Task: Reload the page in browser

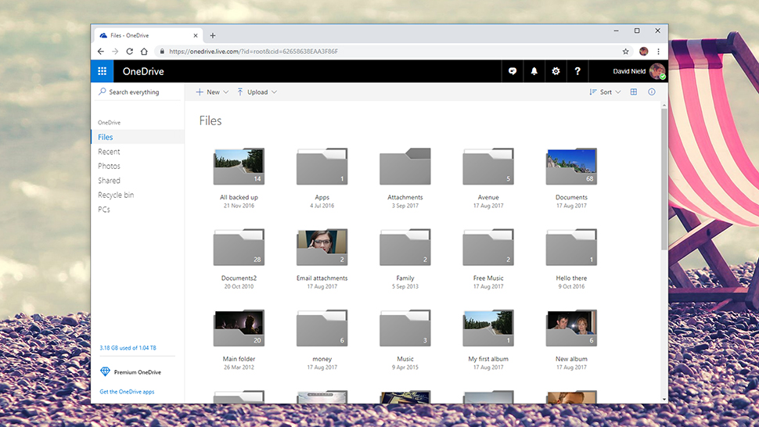Action: coord(130,52)
